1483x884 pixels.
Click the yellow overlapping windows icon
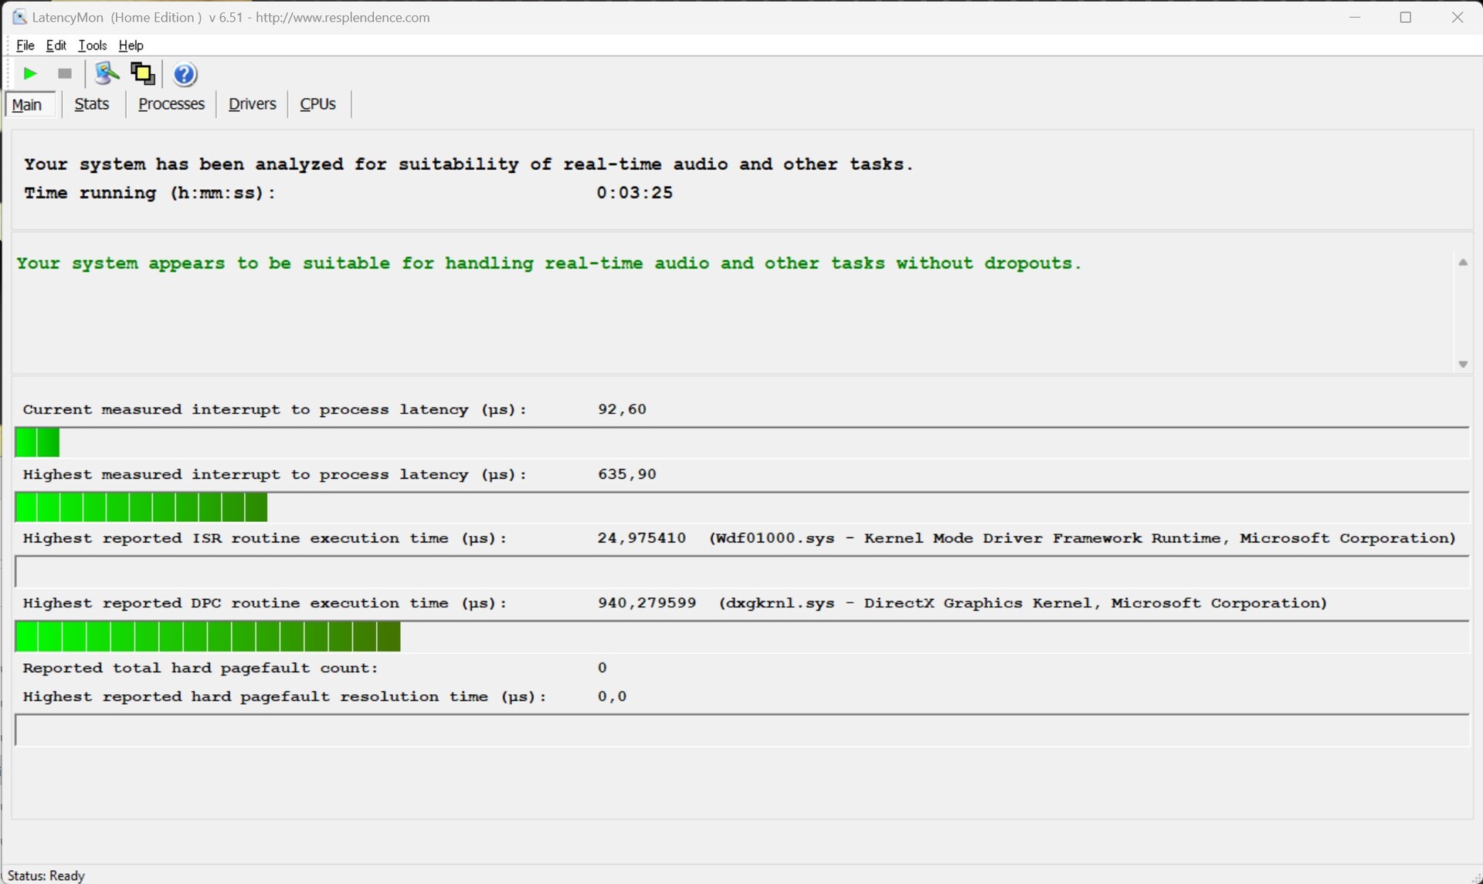[x=143, y=74]
